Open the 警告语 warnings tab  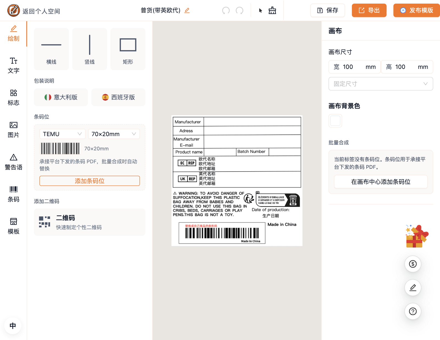(13, 162)
